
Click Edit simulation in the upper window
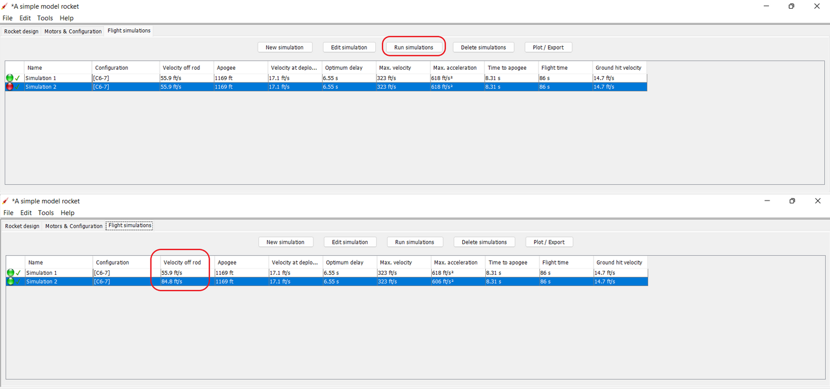(x=349, y=47)
